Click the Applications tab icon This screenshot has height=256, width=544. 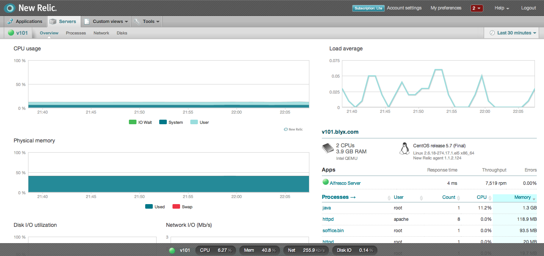click(10, 22)
